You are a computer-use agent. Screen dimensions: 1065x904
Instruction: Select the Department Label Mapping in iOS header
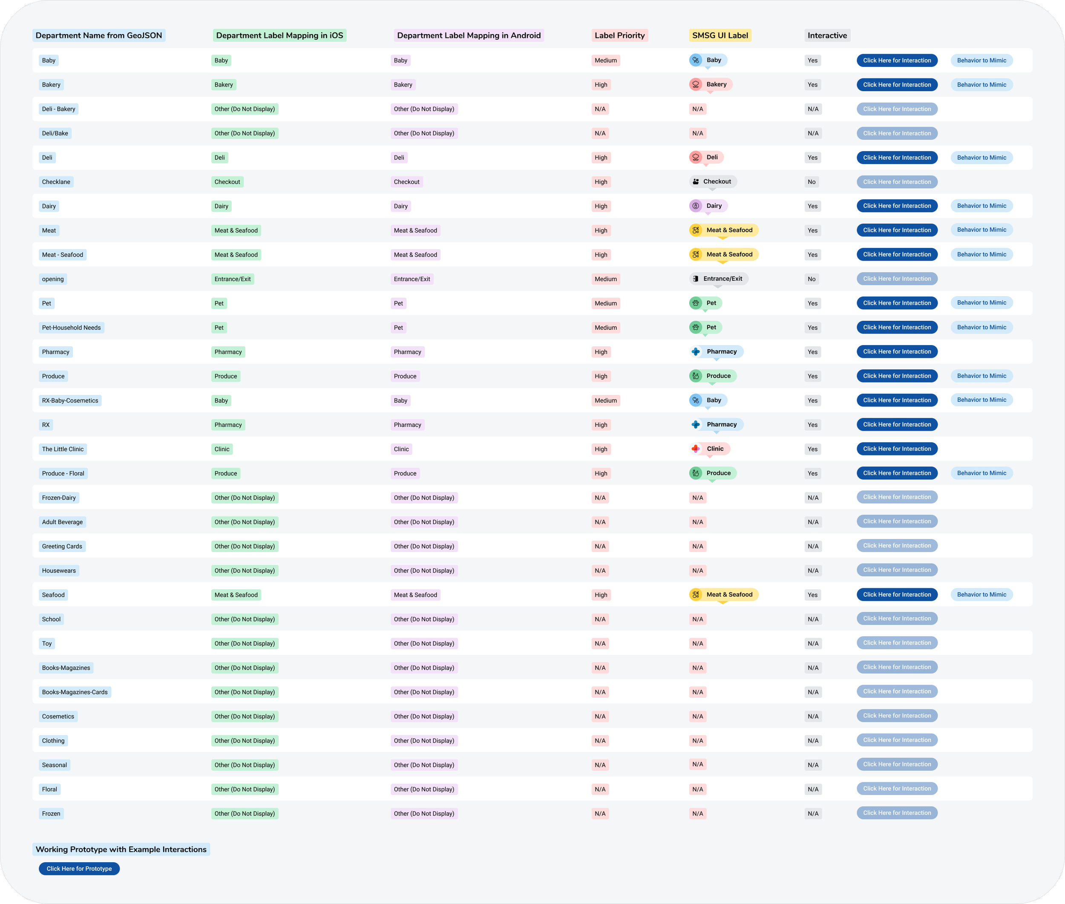[279, 35]
